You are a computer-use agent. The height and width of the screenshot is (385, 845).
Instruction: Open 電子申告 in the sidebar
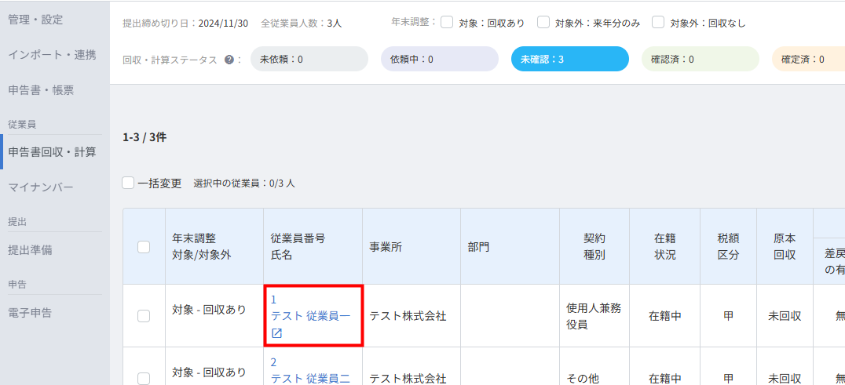click(x=30, y=313)
